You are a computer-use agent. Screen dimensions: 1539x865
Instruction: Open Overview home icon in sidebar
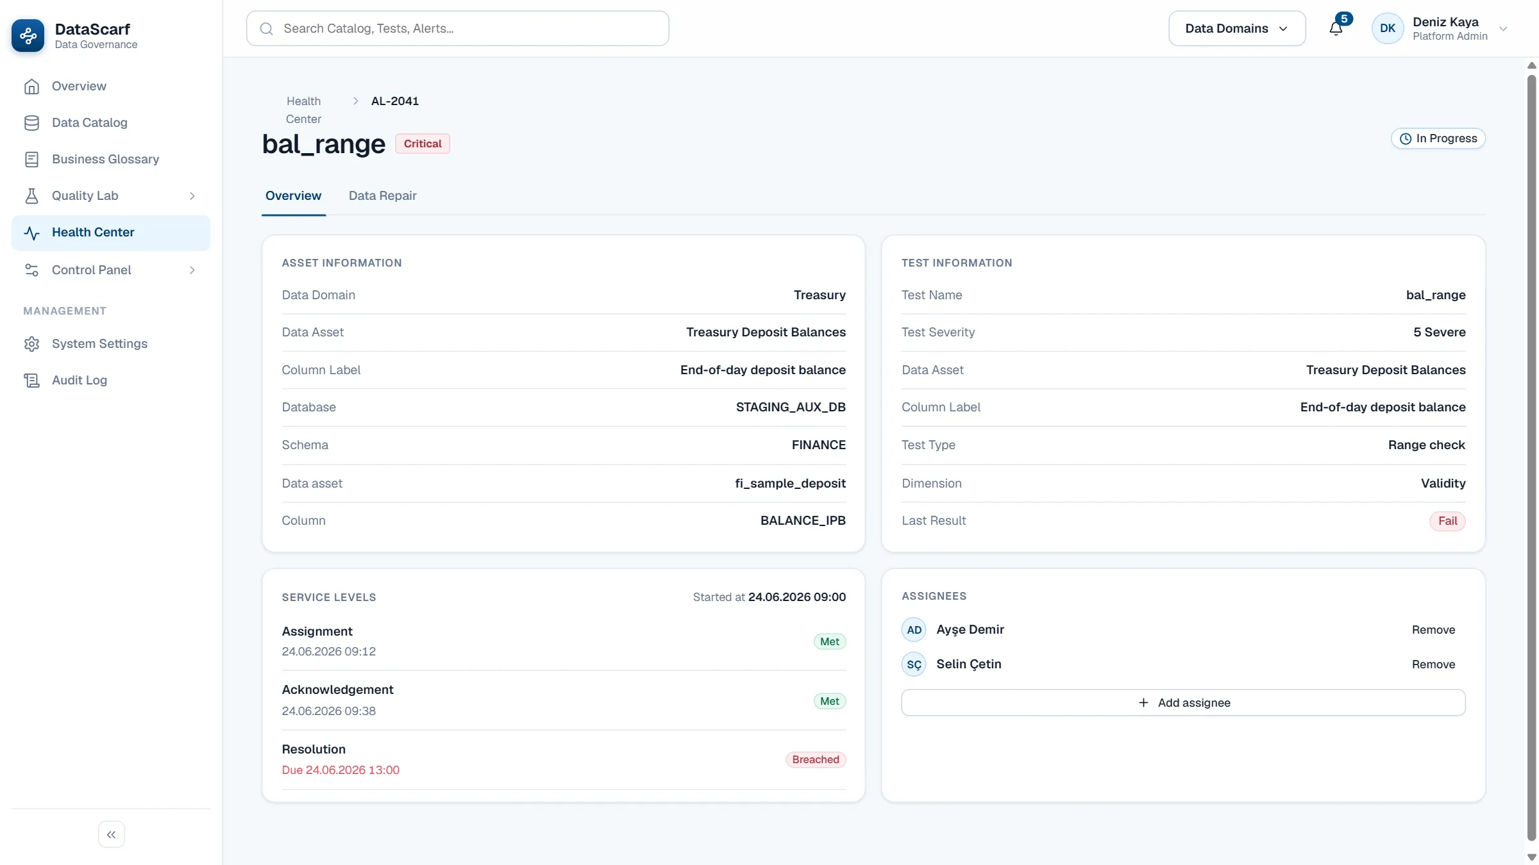click(x=31, y=86)
